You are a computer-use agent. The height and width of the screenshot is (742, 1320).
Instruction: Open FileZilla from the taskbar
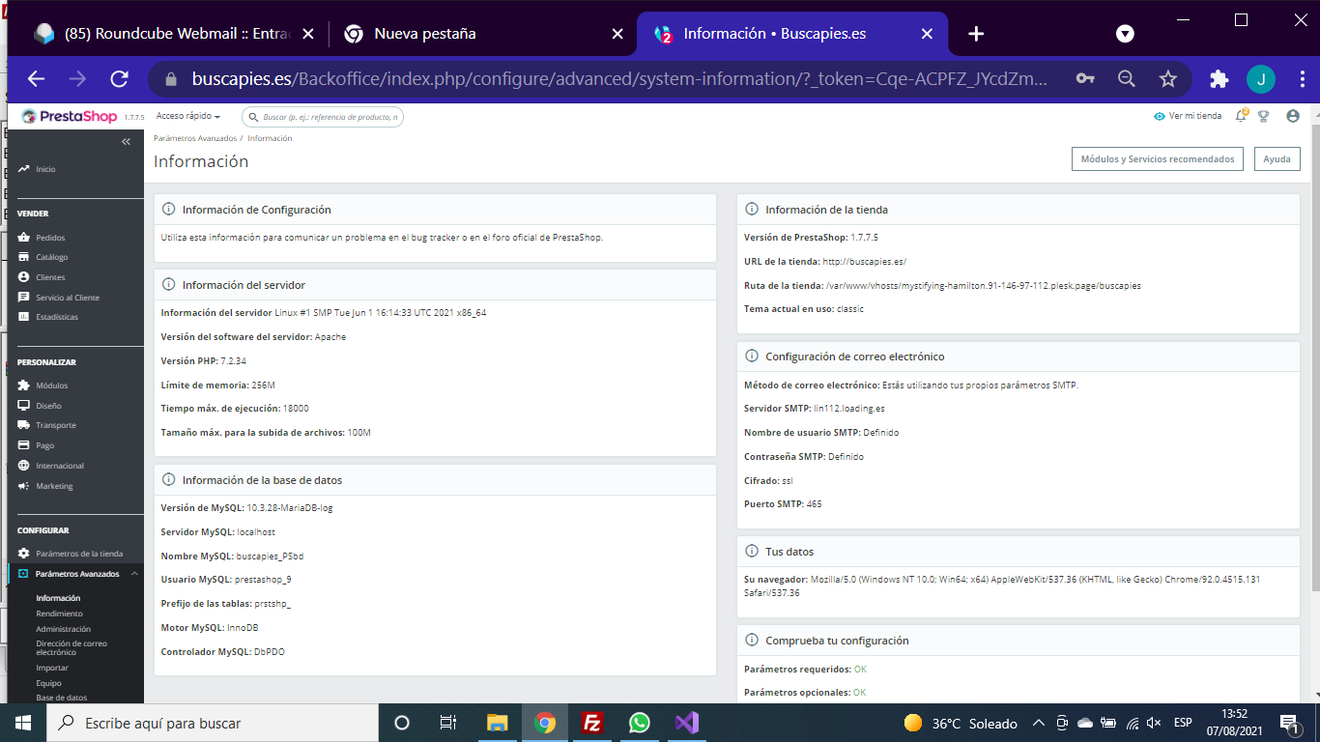point(592,723)
